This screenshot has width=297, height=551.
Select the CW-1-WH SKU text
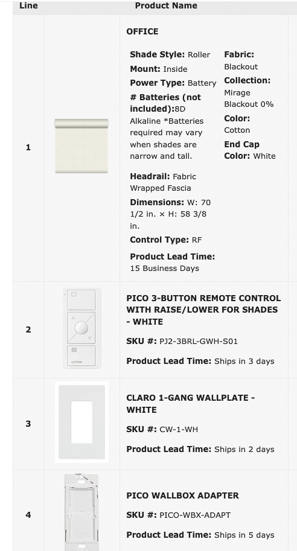click(x=179, y=430)
